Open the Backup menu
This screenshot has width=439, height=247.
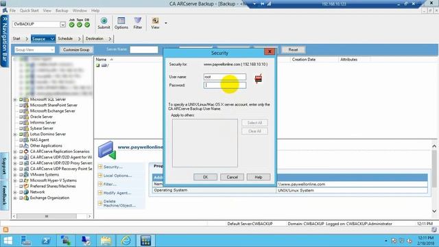(x=62, y=10)
